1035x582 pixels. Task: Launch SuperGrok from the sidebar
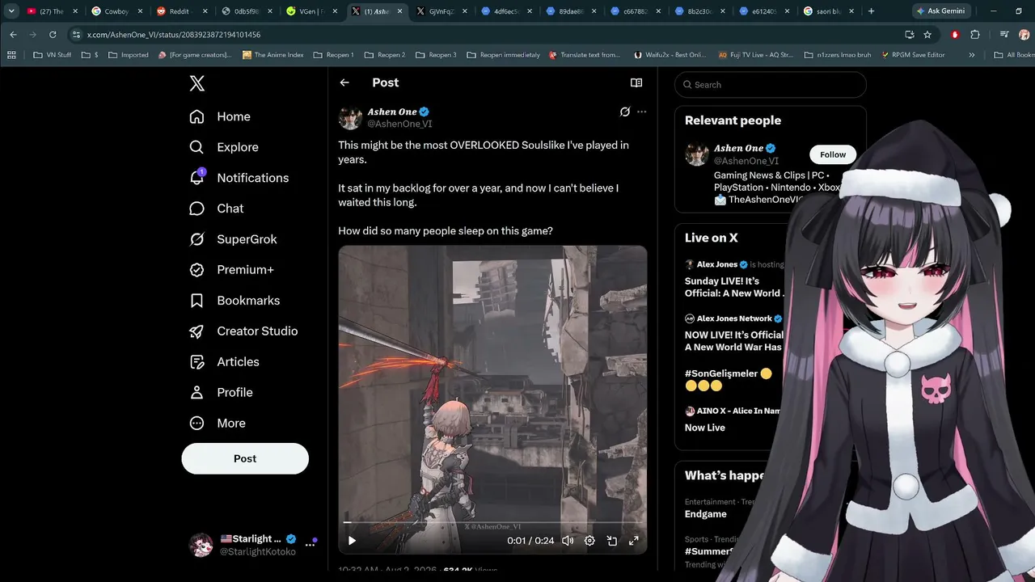click(x=233, y=239)
